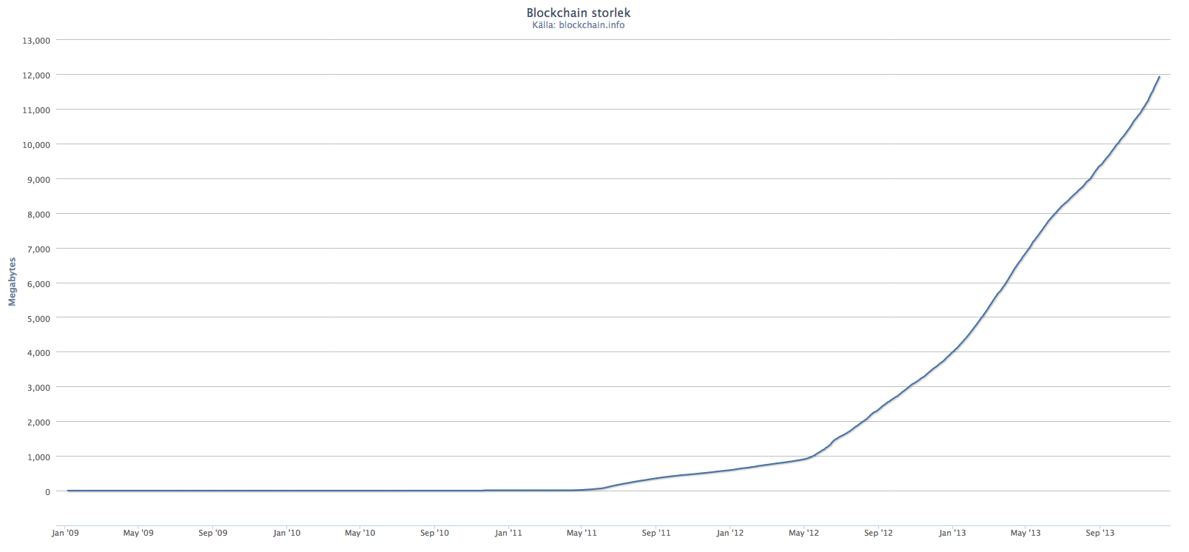Image resolution: width=1189 pixels, height=552 pixels.
Task: Select the May '12 x-axis label
Action: (x=804, y=533)
